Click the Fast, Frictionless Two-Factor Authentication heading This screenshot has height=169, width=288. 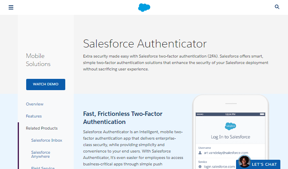coord(123,118)
